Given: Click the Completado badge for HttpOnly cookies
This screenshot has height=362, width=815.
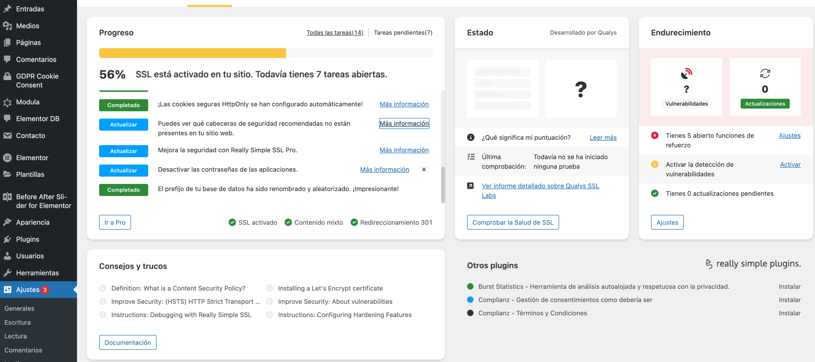Looking at the screenshot, I should [x=124, y=105].
